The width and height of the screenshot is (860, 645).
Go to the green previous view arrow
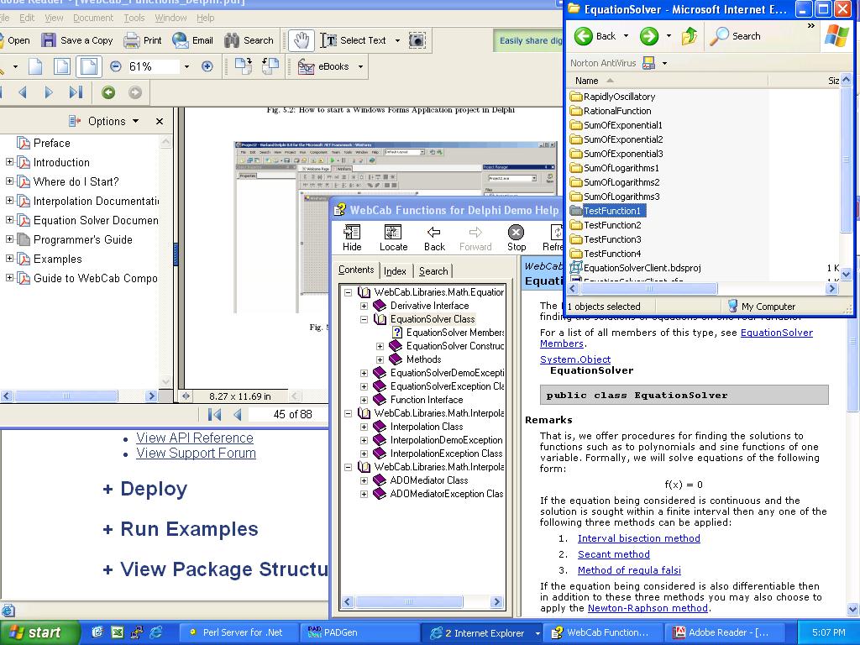tap(108, 92)
